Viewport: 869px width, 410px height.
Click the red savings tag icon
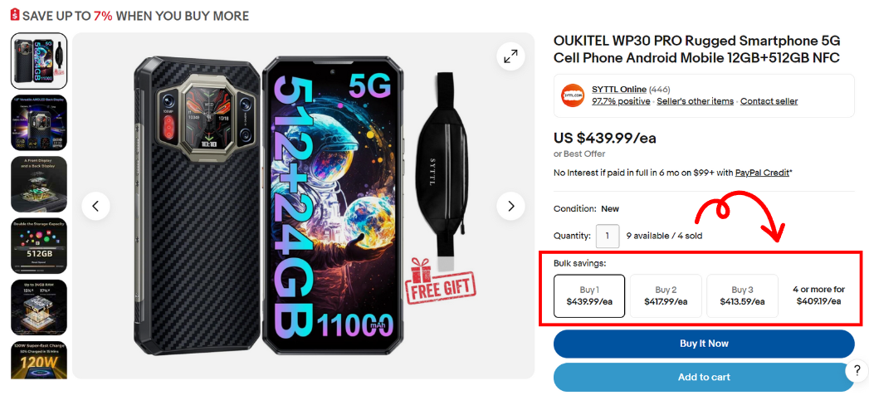click(x=14, y=16)
